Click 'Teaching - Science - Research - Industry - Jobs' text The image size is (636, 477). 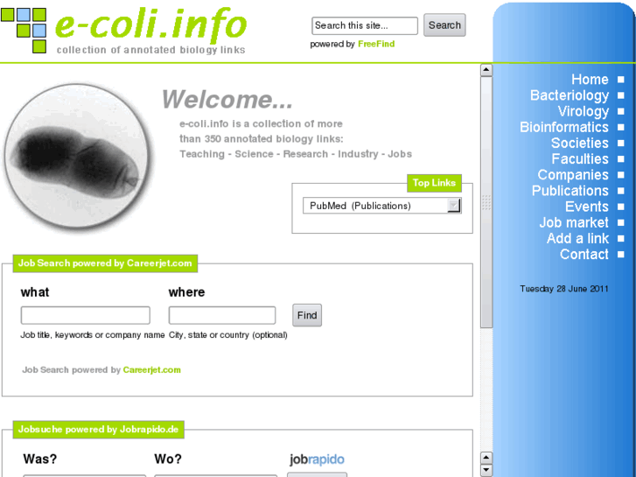(x=296, y=154)
